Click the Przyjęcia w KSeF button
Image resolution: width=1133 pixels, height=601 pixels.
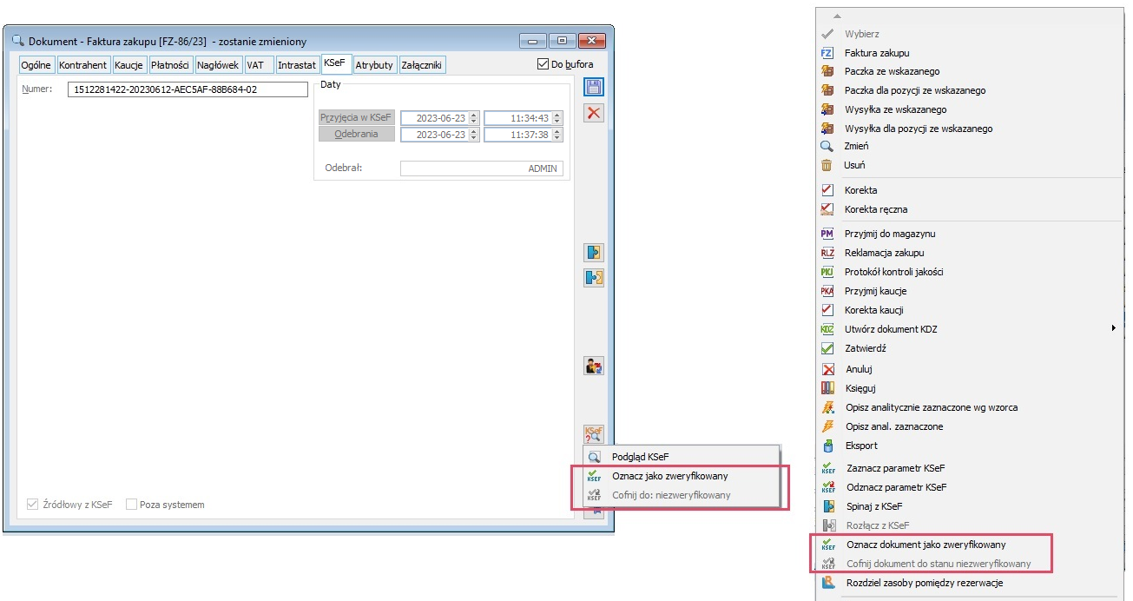tap(357, 117)
